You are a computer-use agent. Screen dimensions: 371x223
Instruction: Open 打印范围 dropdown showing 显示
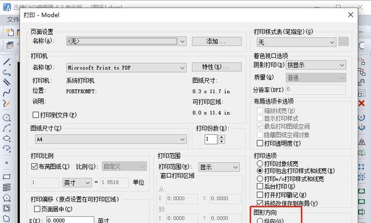[x=219, y=167]
